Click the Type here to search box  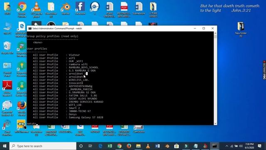(43, 146)
